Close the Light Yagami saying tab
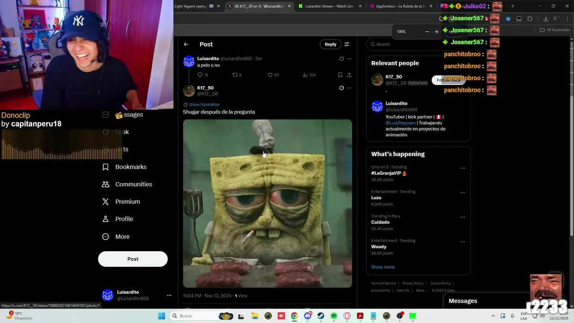Image resolution: width=574 pixels, height=323 pixels. coord(218,6)
